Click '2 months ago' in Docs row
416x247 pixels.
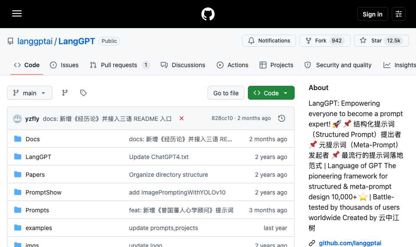(268, 139)
